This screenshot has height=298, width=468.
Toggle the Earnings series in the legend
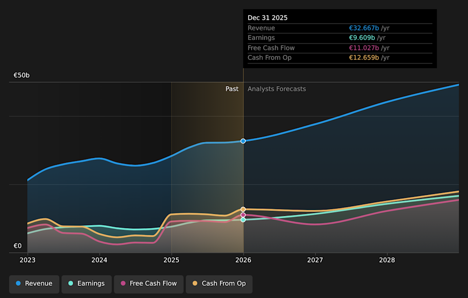pos(86,283)
